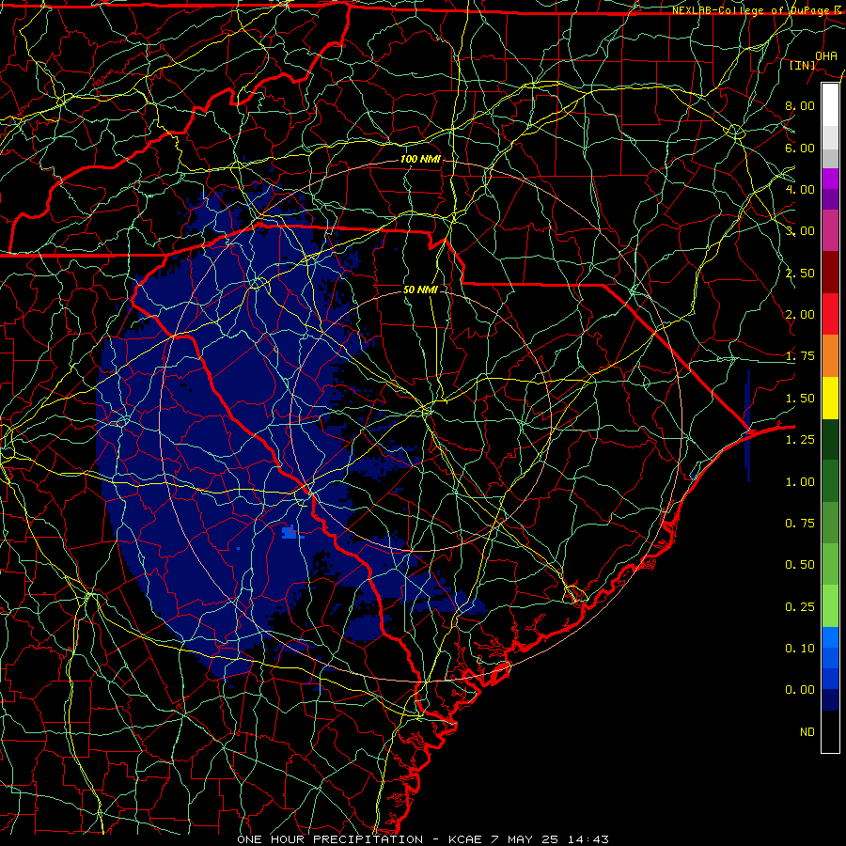Click the NEXLAB-College of DuPage credit text
Screen dimensions: 846x846
coord(757,10)
